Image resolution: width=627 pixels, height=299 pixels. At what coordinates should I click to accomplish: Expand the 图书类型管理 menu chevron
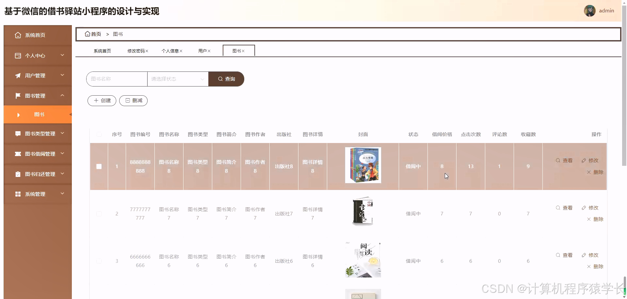tap(62, 133)
